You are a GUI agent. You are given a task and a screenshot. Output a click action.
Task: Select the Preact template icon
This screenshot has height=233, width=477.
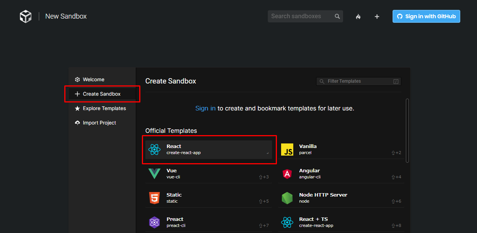[154, 222]
